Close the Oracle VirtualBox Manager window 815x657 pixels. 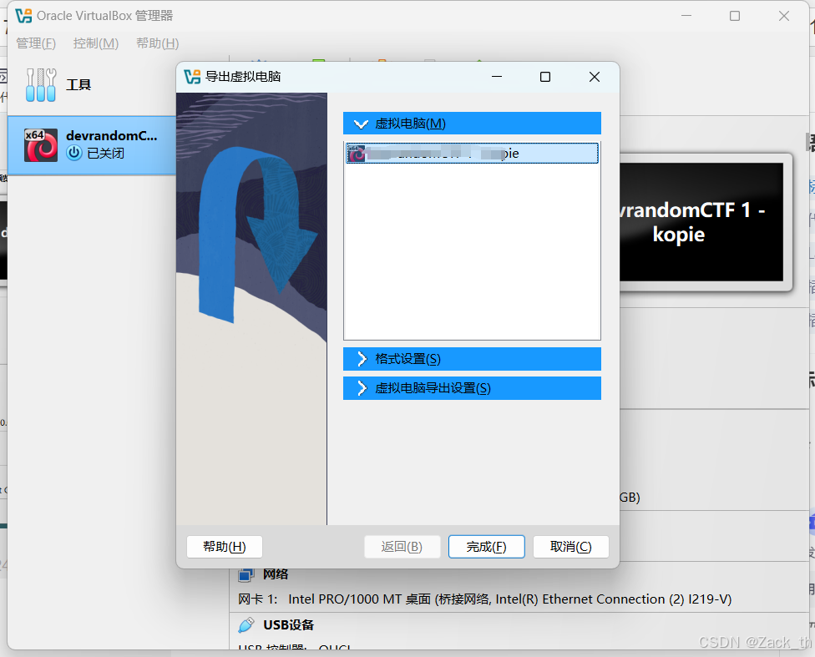point(784,16)
